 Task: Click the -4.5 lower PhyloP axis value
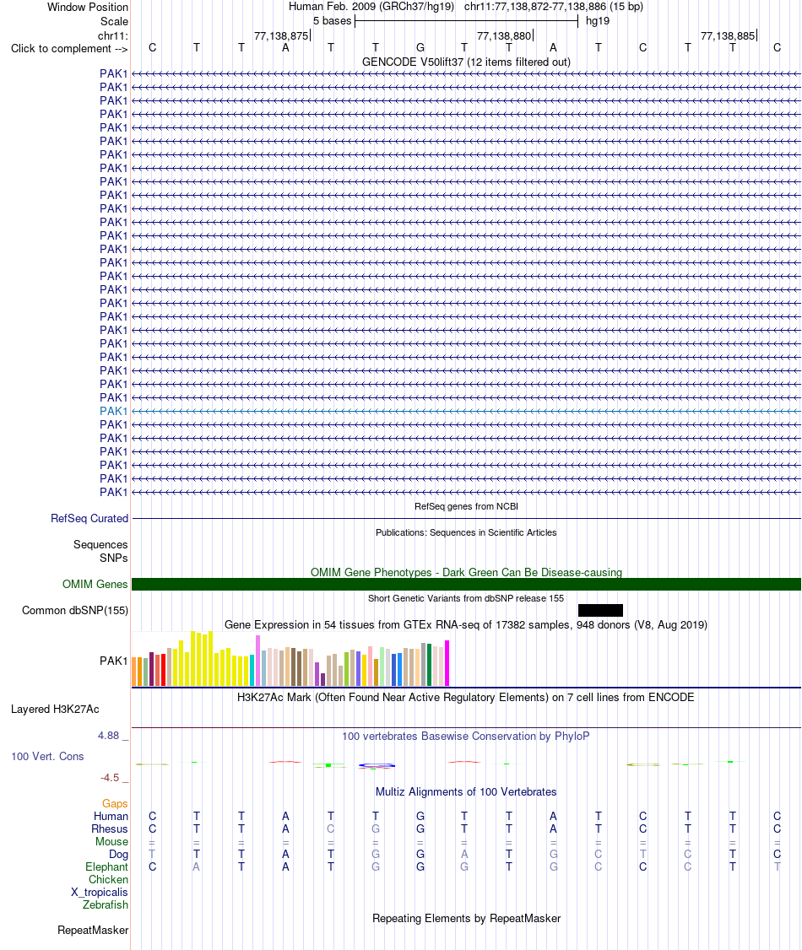pos(110,778)
